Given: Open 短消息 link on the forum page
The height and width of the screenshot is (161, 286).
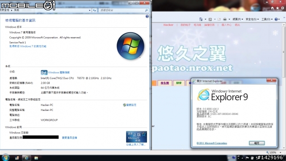Looking at the screenshot, I should 198,25.
